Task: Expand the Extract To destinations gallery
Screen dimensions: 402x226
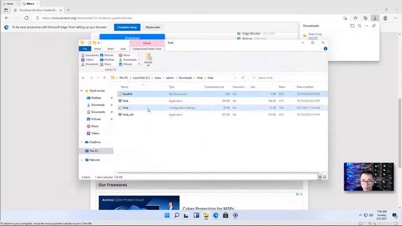Action: (139, 64)
